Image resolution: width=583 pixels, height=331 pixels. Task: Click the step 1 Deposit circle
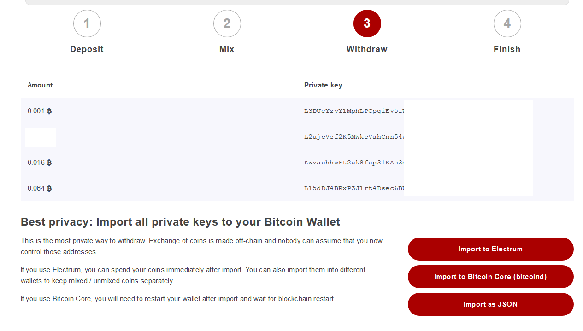click(x=87, y=23)
